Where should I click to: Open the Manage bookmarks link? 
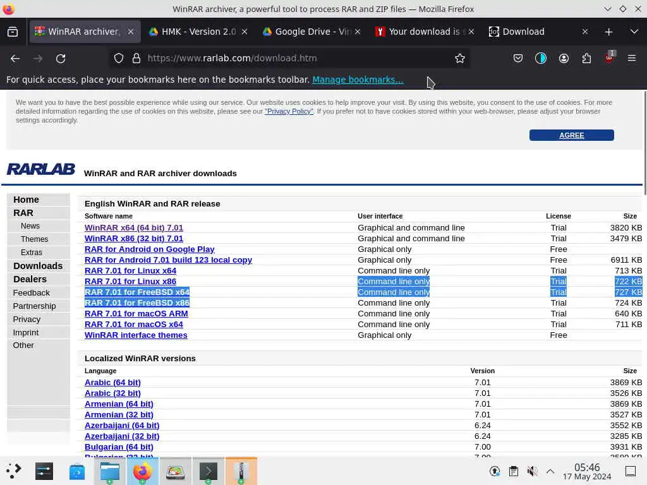coord(358,80)
